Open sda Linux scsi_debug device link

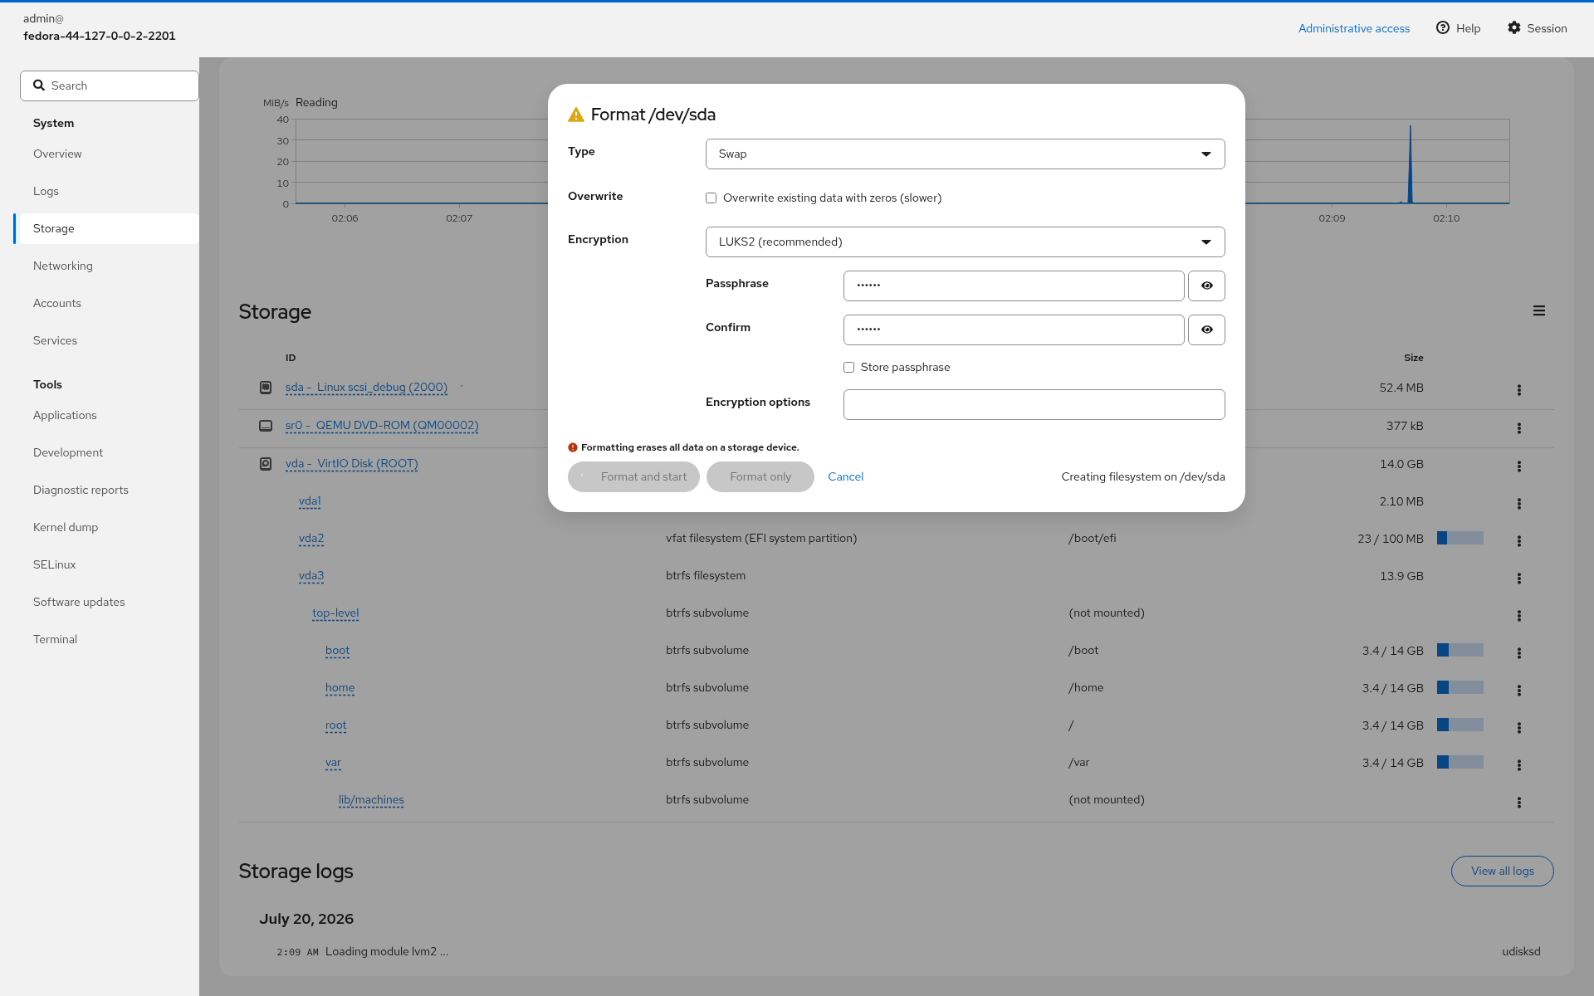point(366,387)
